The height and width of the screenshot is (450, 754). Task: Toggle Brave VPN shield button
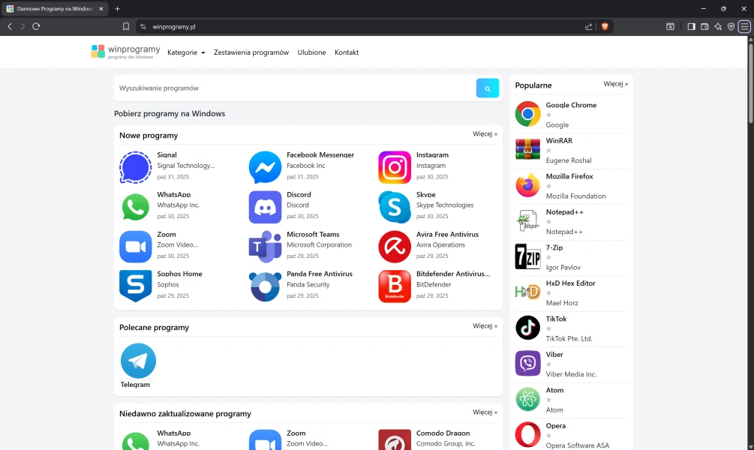click(731, 26)
